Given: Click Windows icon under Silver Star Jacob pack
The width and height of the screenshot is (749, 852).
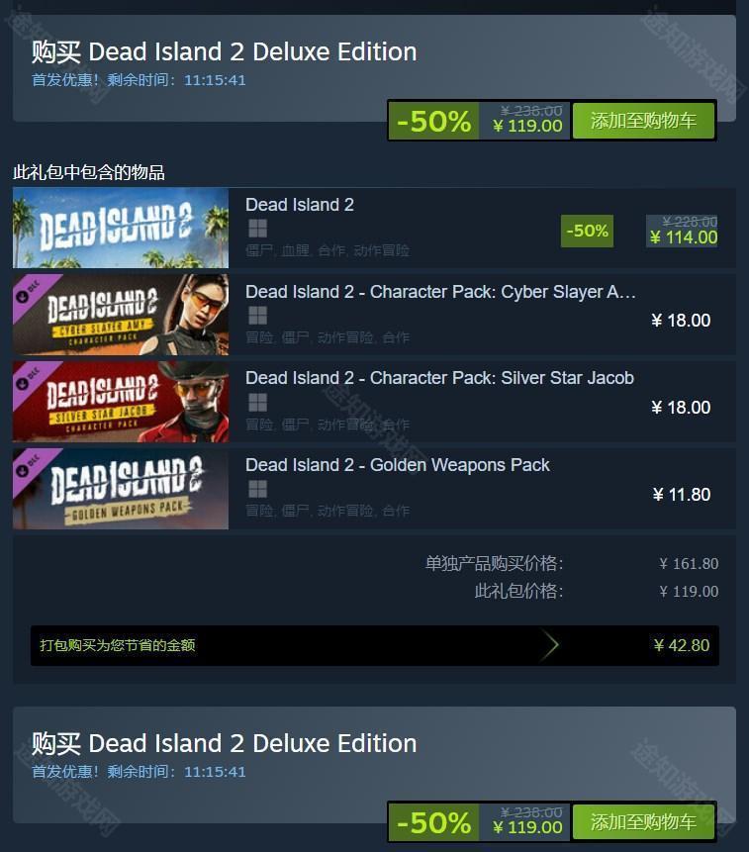Looking at the screenshot, I should (x=257, y=403).
